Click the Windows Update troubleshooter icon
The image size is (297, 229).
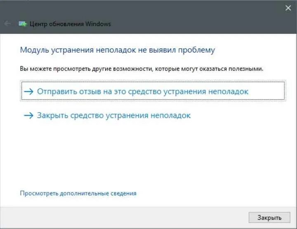[x=23, y=24]
